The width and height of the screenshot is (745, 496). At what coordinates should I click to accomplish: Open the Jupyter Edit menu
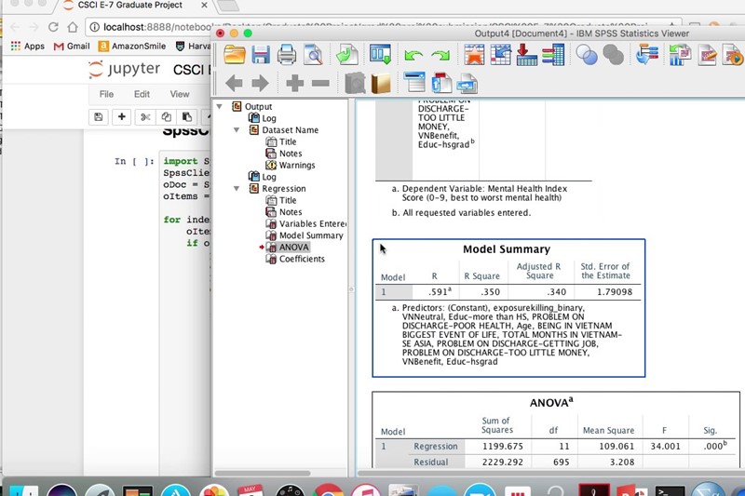[142, 94]
